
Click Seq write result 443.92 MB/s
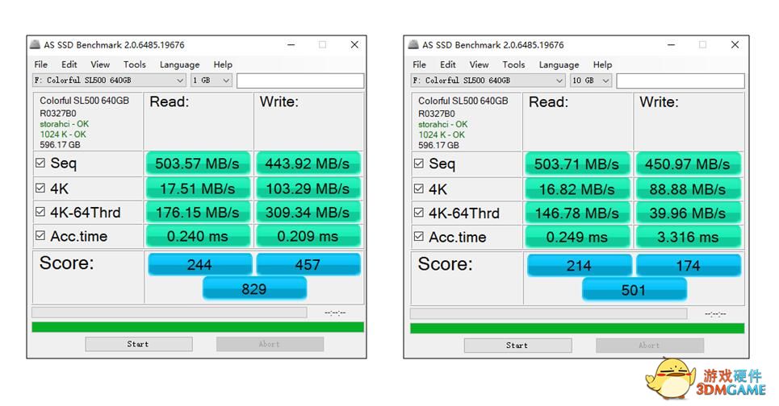point(308,164)
